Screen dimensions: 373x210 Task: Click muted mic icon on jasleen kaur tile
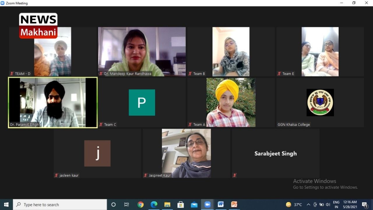point(57,176)
